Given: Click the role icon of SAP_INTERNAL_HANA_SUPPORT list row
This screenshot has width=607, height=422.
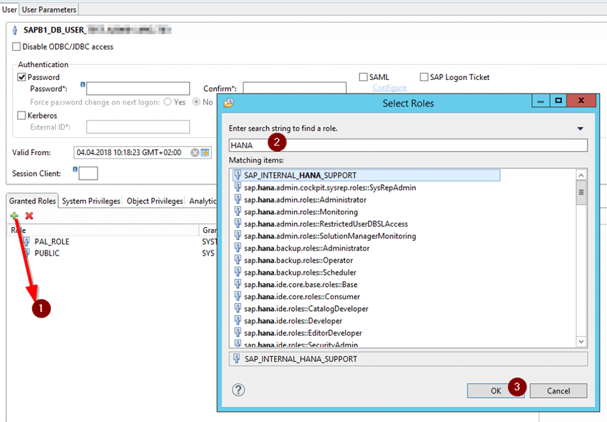Looking at the screenshot, I should [x=238, y=175].
